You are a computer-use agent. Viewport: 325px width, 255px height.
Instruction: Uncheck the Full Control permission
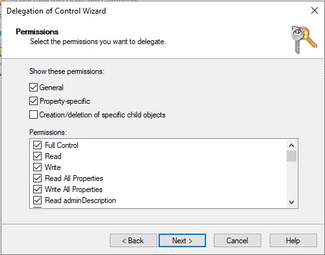[37, 145]
